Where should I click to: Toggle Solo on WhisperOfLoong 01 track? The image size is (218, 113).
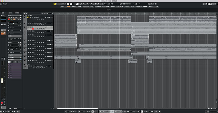click(30, 23)
